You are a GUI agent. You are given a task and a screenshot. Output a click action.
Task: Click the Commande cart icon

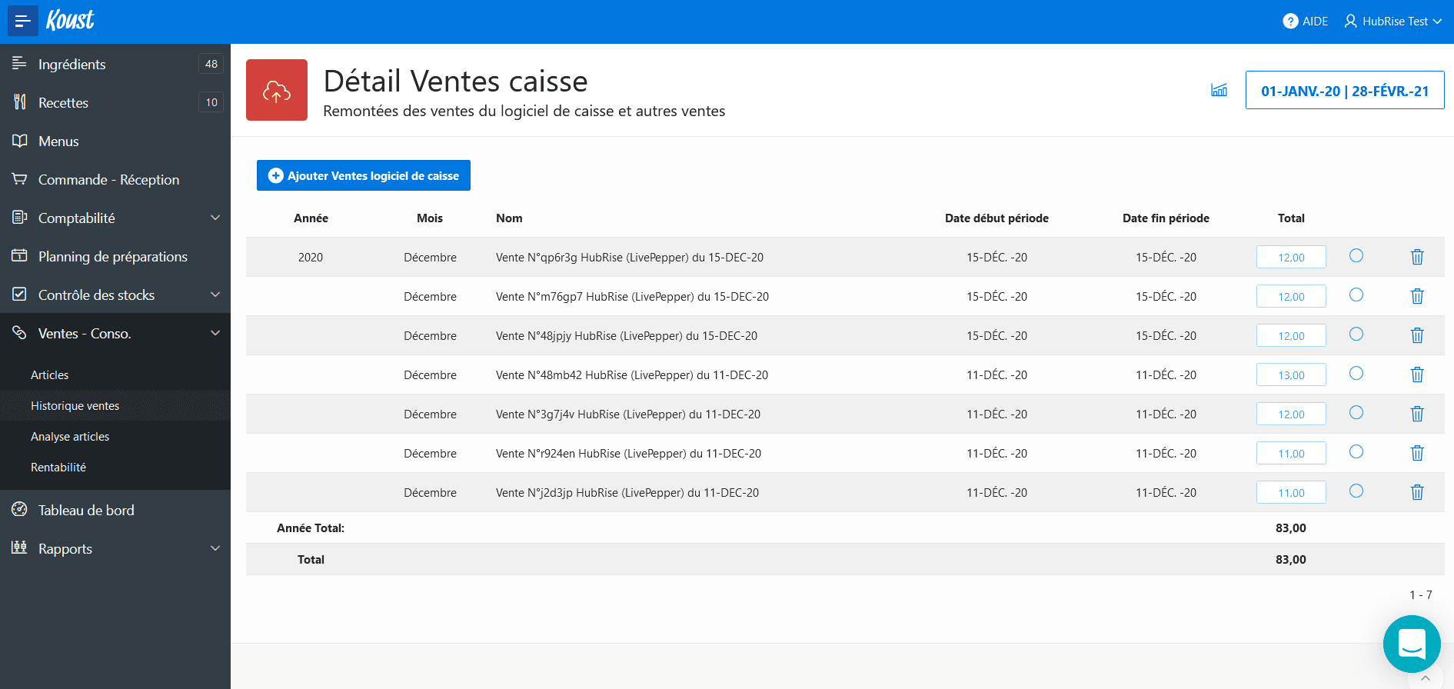tap(19, 179)
